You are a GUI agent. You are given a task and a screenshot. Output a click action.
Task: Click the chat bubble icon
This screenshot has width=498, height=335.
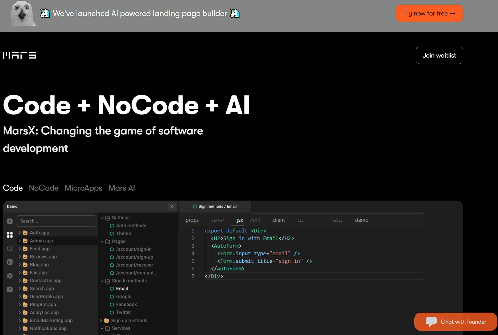[431, 321]
